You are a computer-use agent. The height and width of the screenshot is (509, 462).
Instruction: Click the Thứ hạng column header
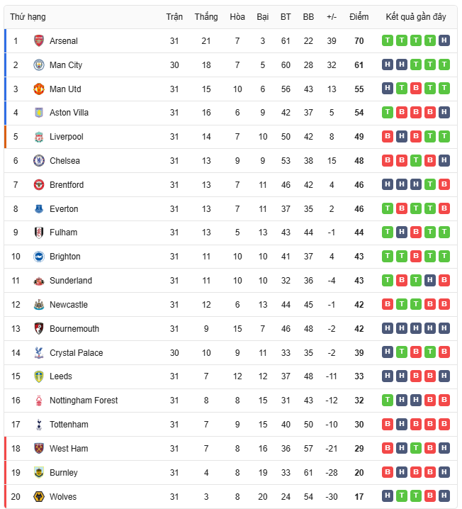click(28, 17)
